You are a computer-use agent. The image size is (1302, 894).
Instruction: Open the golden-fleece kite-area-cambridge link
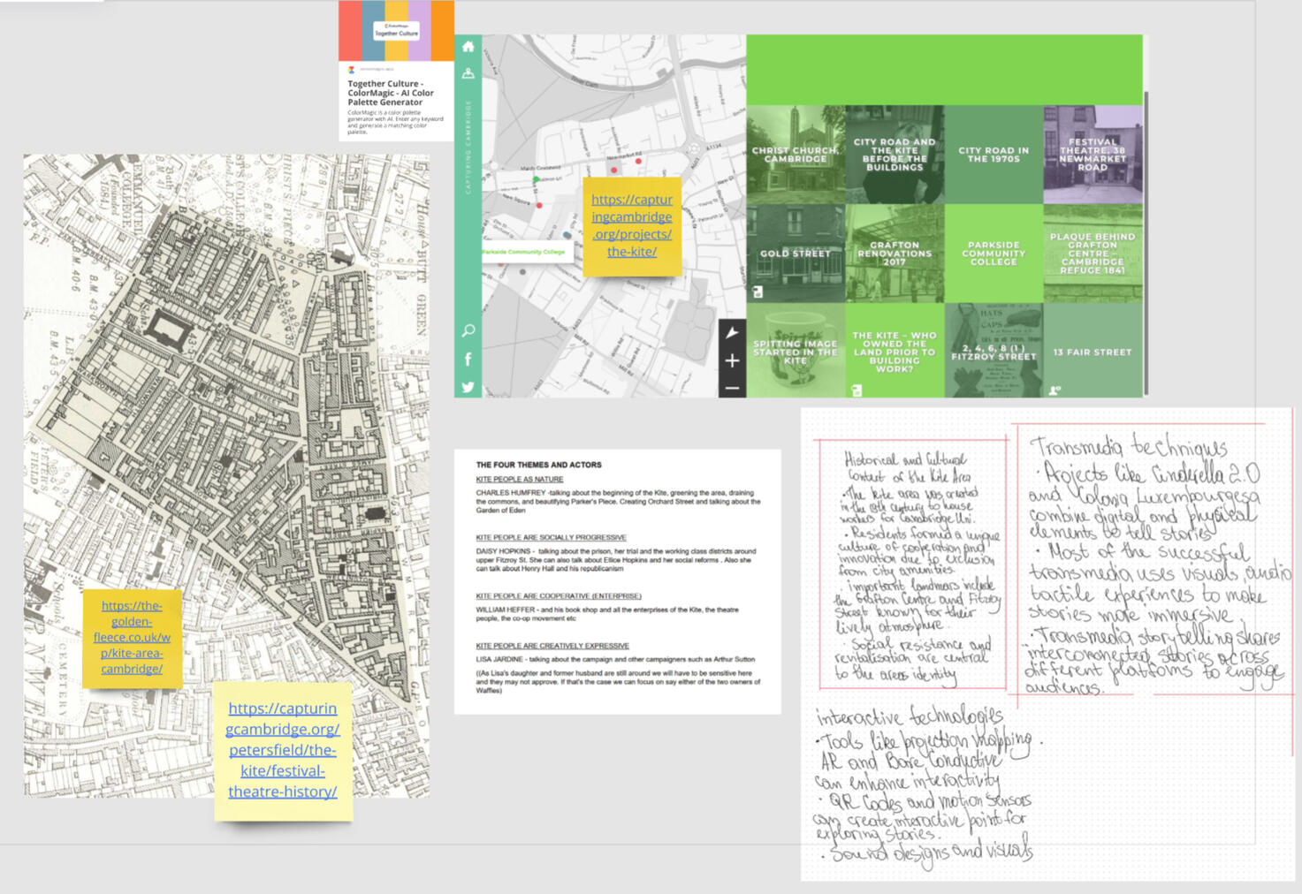132,637
